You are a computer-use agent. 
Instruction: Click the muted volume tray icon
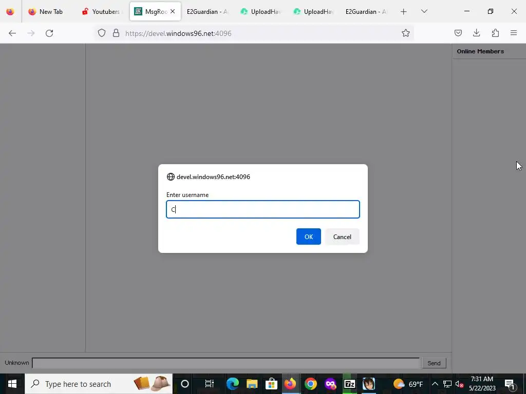460,384
